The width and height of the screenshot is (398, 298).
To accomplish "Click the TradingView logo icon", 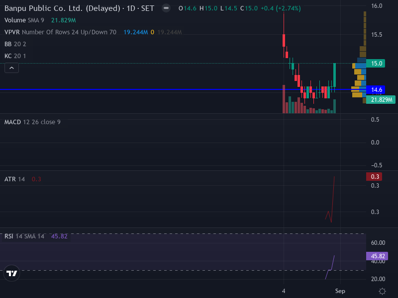I will [x=11, y=273].
